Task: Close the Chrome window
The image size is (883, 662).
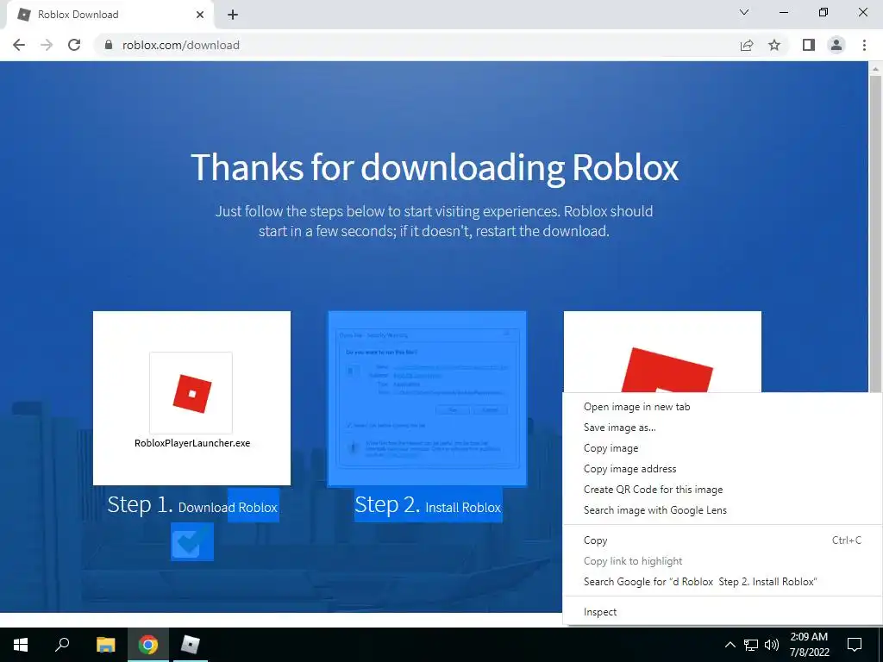Action: coord(862,12)
